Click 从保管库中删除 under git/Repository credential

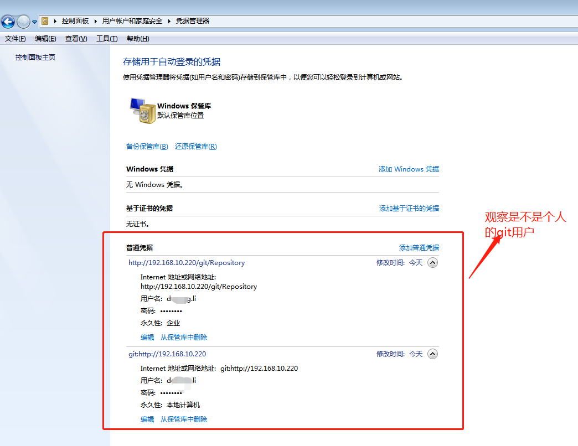pyautogui.click(x=184, y=338)
